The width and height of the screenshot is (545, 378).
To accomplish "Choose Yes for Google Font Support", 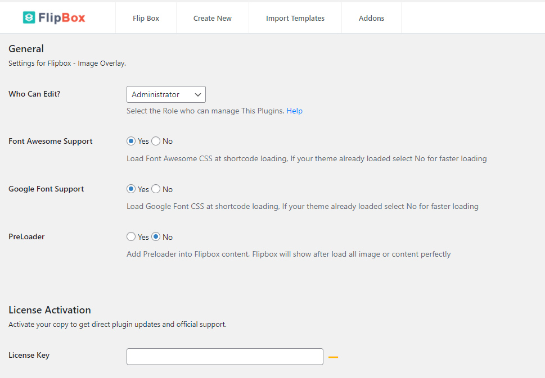I will pyautogui.click(x=131, y=189).
